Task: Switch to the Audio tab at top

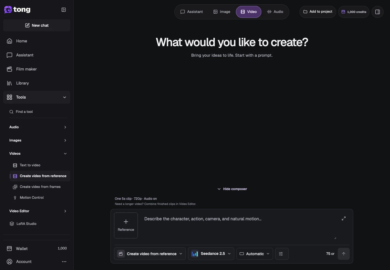Action: click(x=275, y=12)
